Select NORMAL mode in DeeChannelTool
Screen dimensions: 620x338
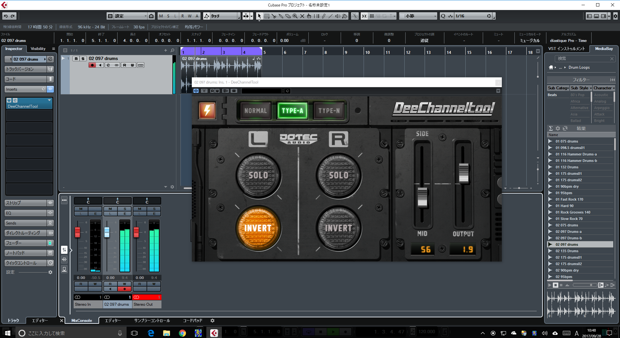(x=255, y=111)
